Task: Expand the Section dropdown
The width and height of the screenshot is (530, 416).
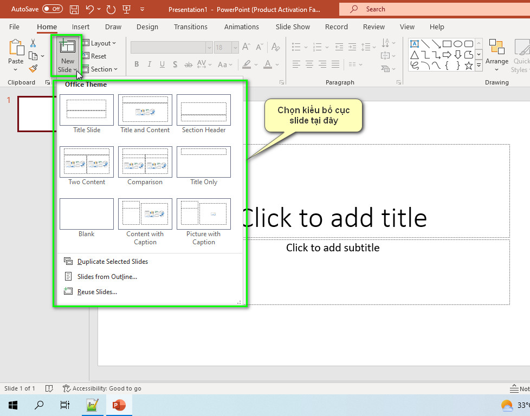Action: coord(100,69)
